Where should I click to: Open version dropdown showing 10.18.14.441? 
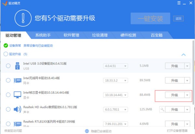pyautogui.click(x=115, y=95)
